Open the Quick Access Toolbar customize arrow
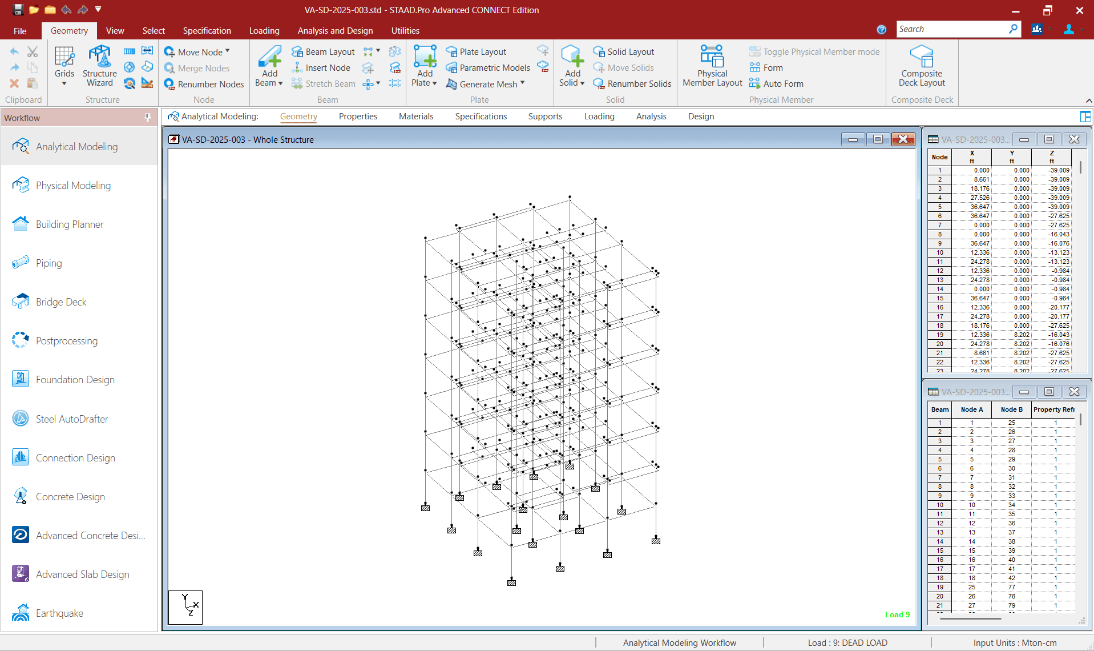The height and width of the screenshot is (651, 1094). [x=98, y=10]
